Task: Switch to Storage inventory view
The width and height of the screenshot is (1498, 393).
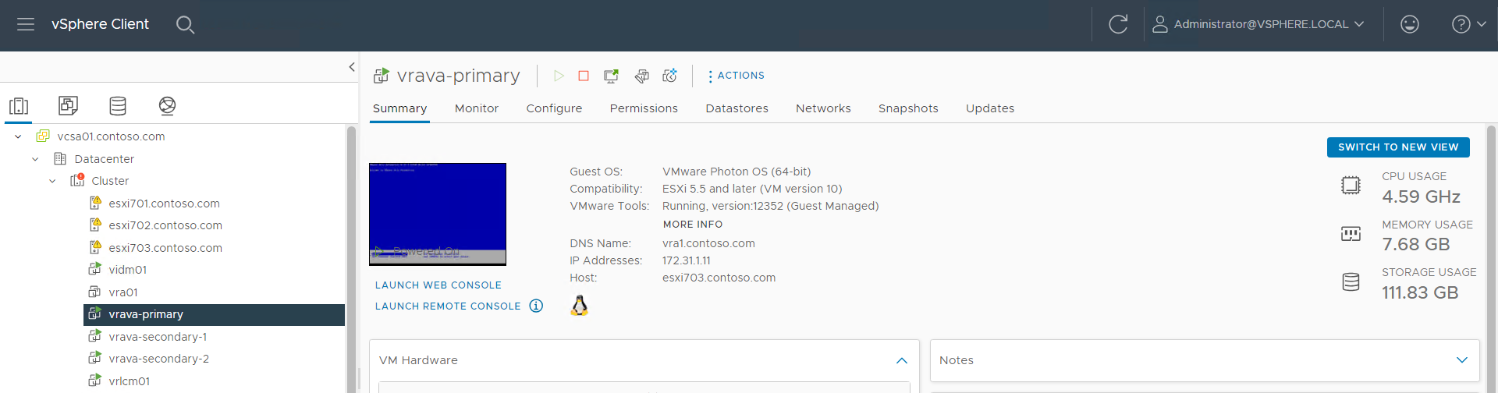Action: click(118, 105)
